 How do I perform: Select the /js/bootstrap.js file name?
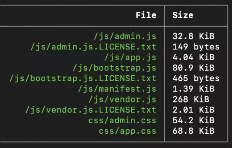[x=114, y=68]
